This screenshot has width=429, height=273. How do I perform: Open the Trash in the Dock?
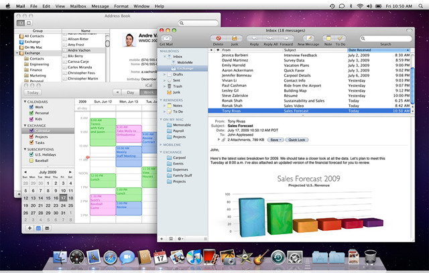coord(371,257)
